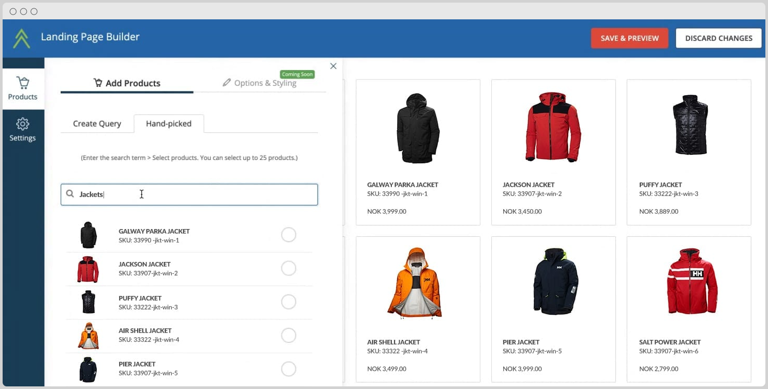Click the Coming Soon badge
This screenshot has width=768, height=389.
point(297,74)
